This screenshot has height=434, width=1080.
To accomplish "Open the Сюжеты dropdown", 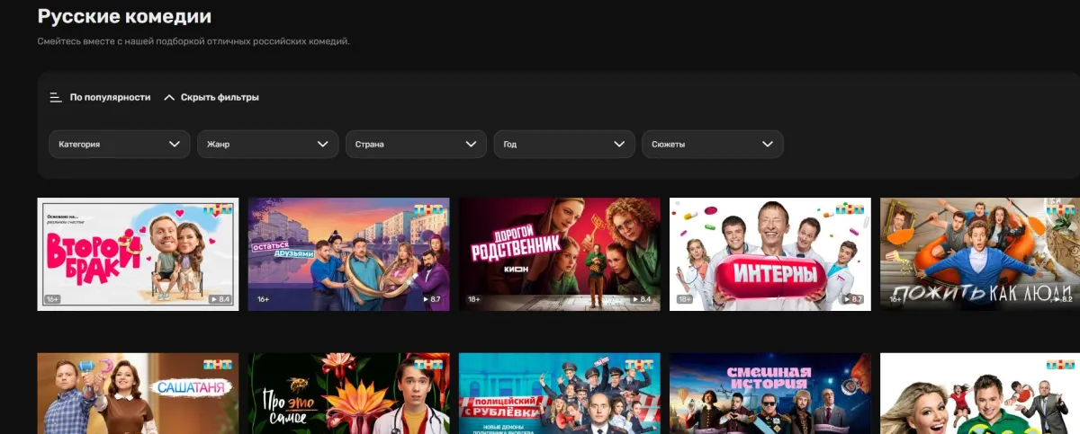I will tap(713, 144).
